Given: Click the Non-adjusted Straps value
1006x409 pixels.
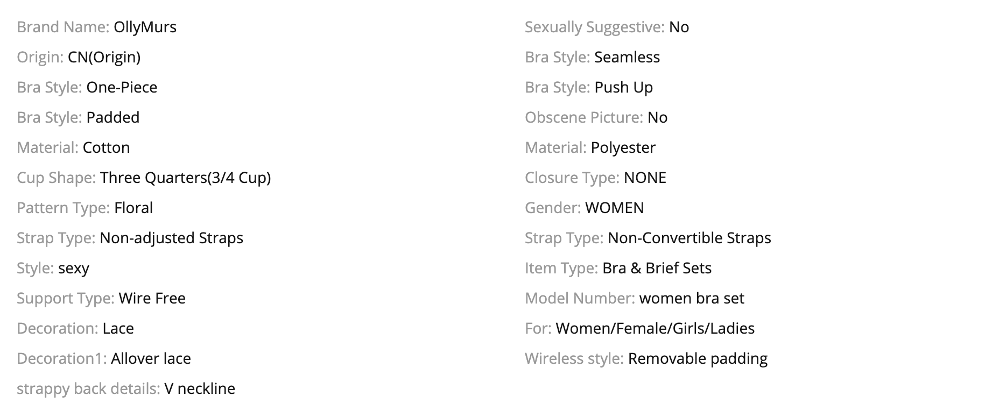Looking at the screenshot, I should point(171,238).
